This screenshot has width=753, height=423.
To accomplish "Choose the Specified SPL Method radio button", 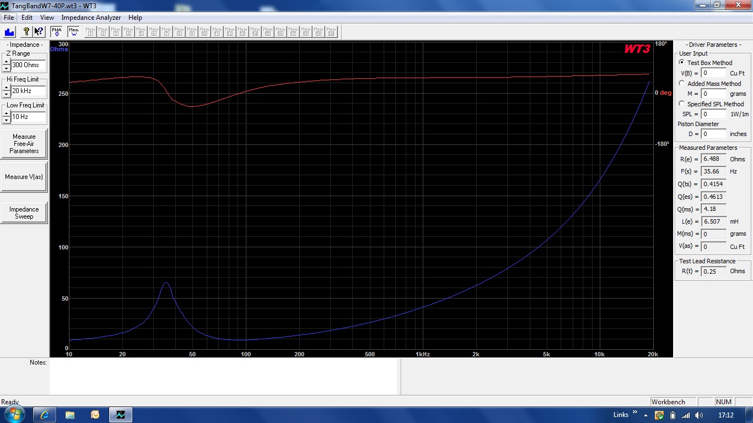I will pos(682,104).
